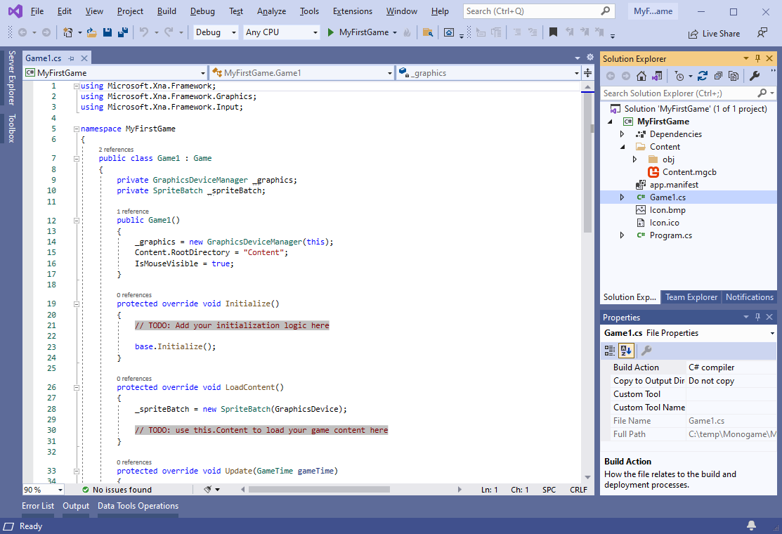782x534 pixels.
Task: Open the Build menu
Action: tap(167, 11)
